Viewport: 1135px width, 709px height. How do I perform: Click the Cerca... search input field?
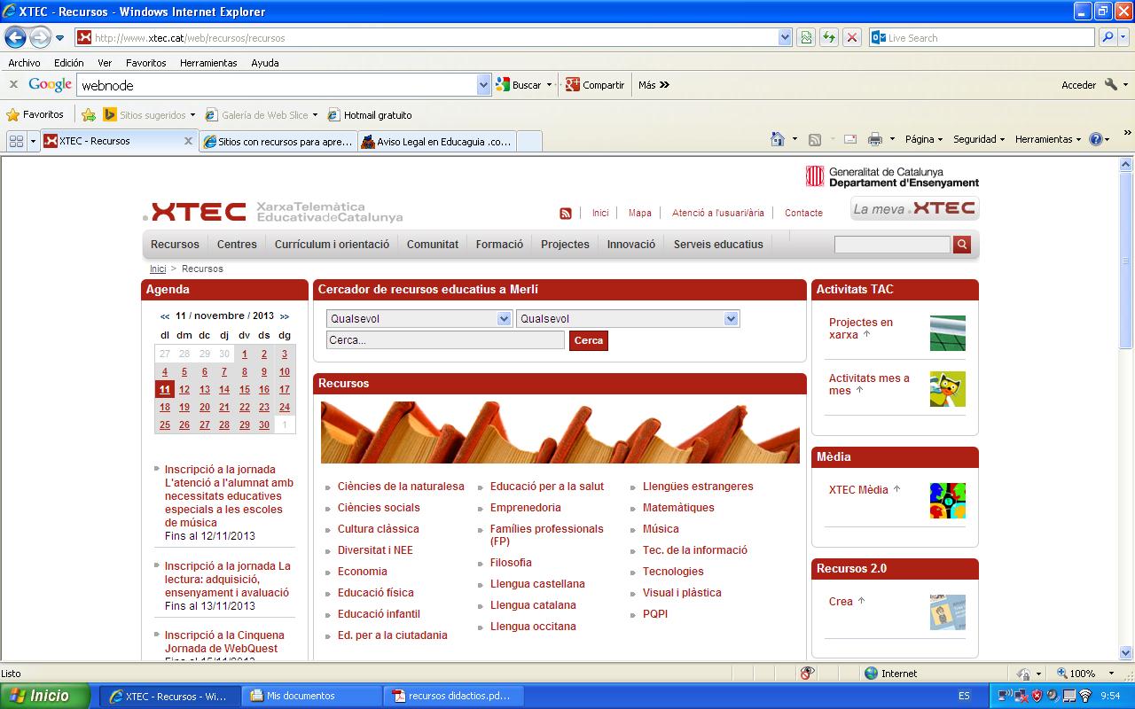click(x=444, y=340)
